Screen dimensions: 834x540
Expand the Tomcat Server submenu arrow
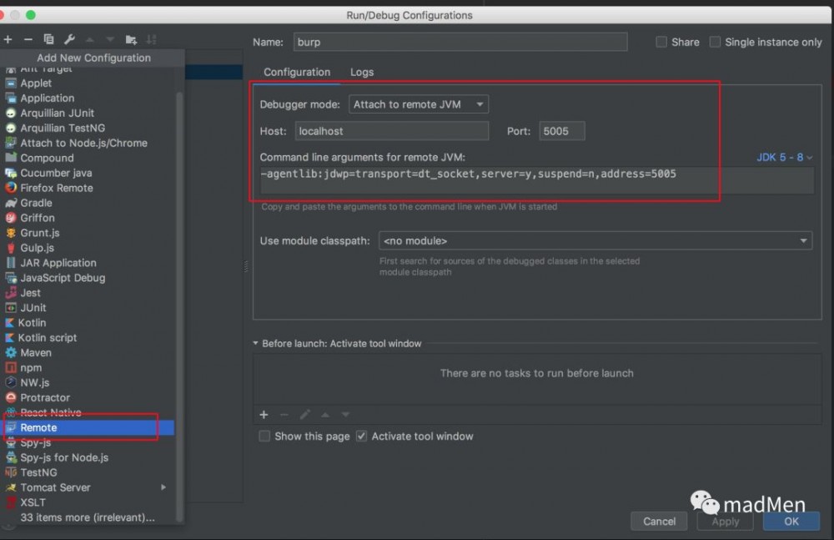[163, 487]
